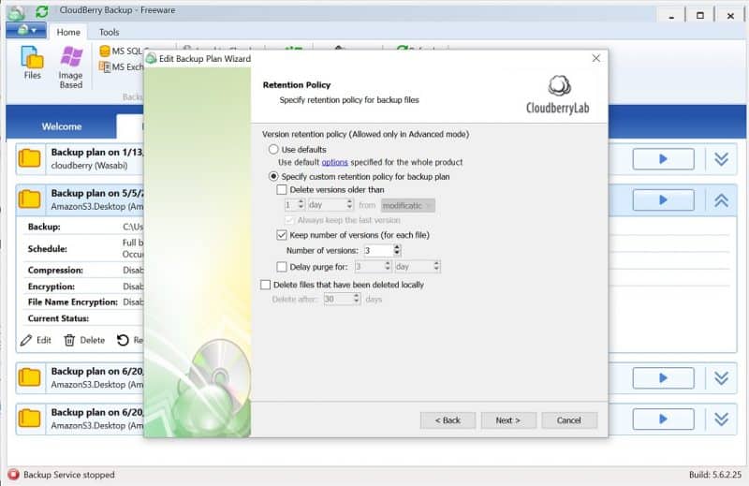Switch to the Tools ribbon tab
Viewport: 749px width, 486px height.
pyautogui.click(x=109, y=32)
